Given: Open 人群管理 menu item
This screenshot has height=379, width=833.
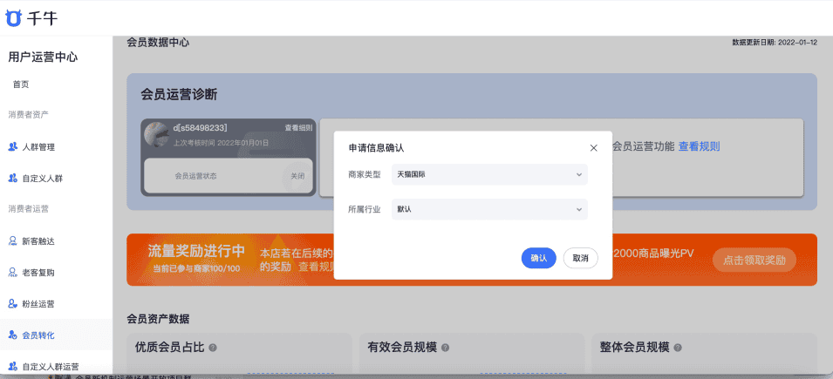Looking at the screenshot, I should (38, 147).
